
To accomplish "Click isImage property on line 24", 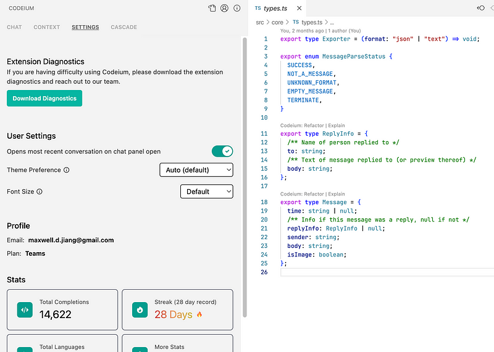I will [299, 255].
